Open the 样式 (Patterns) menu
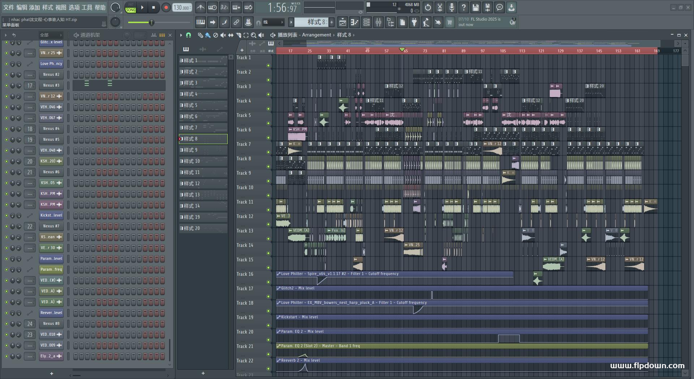The height and width of the screenshot is (379, 694). (x=48, y=7)
